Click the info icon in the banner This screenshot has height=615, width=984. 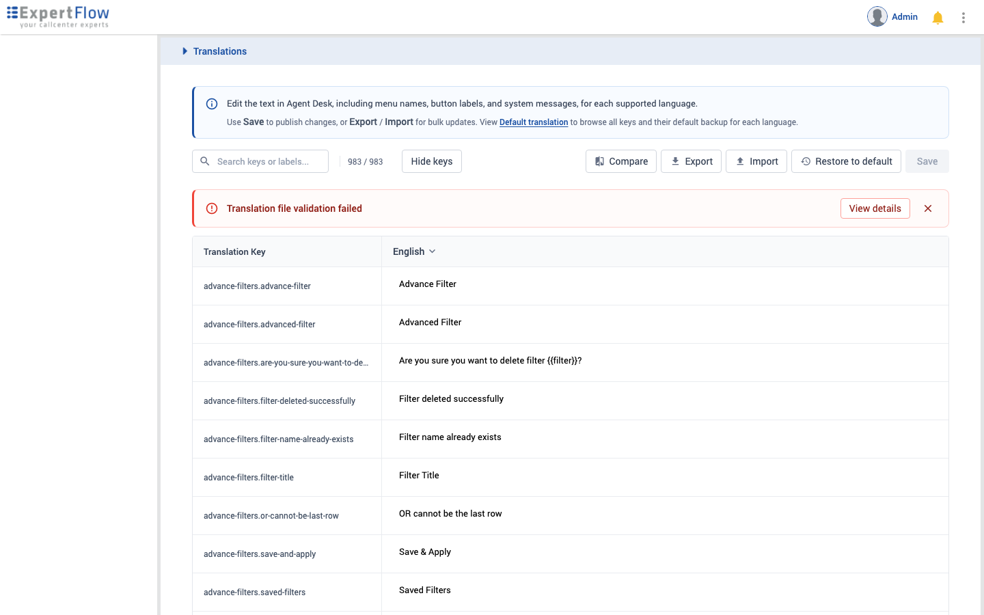click(212, 104)
